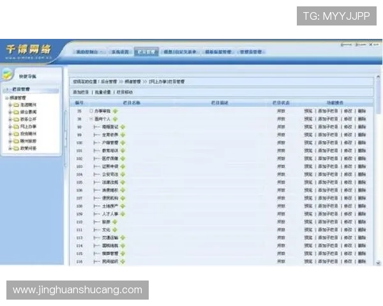Image resolution: width=383 pixels, height=306 pixels.
Task: Click 修改 in the 户籍管理 row
Action: pyautogui.click(x=348, y=143)
